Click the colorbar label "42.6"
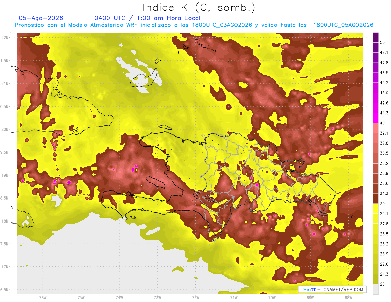 pyautogui.click(x=384, y=103)
